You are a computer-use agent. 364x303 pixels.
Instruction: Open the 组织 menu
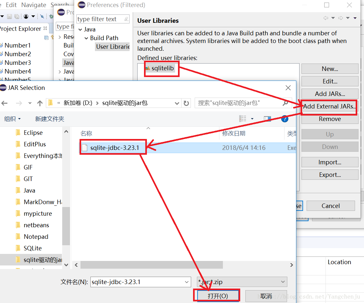12,119
